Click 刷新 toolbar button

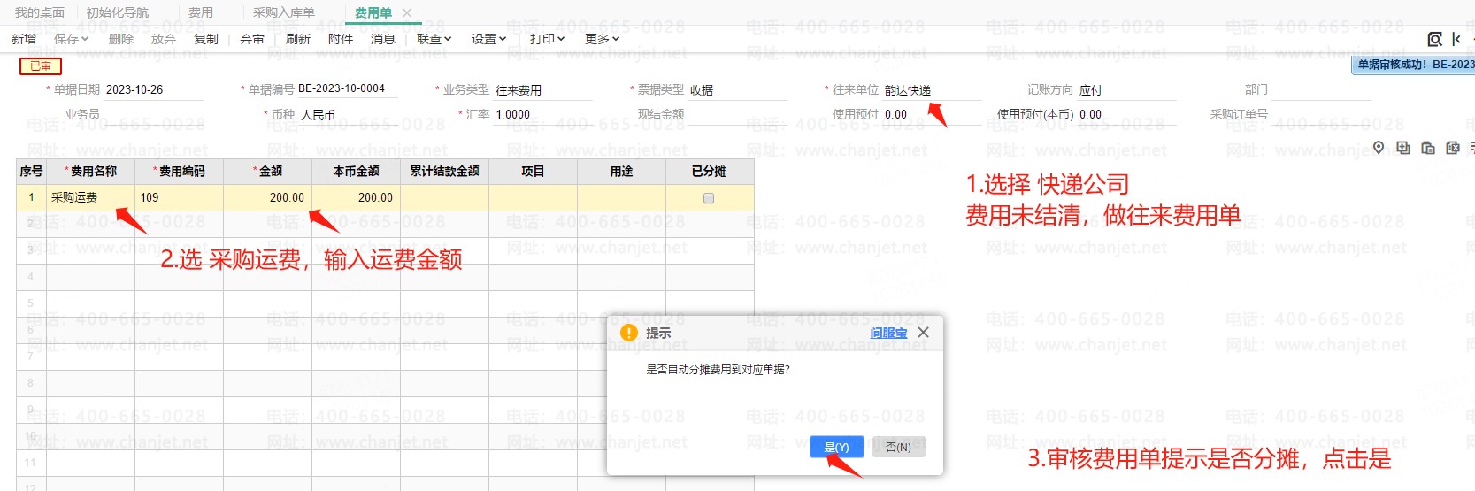click(x=298, y=39)
